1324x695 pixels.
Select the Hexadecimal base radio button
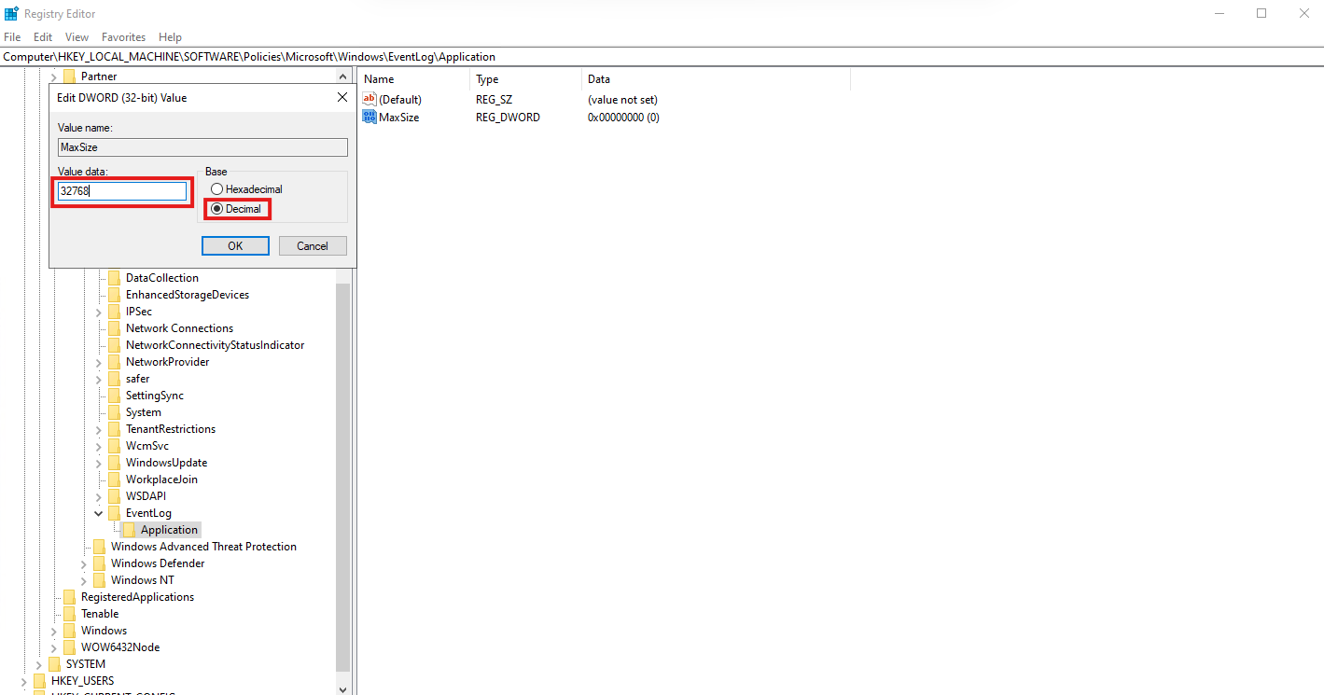coord(216,189)
